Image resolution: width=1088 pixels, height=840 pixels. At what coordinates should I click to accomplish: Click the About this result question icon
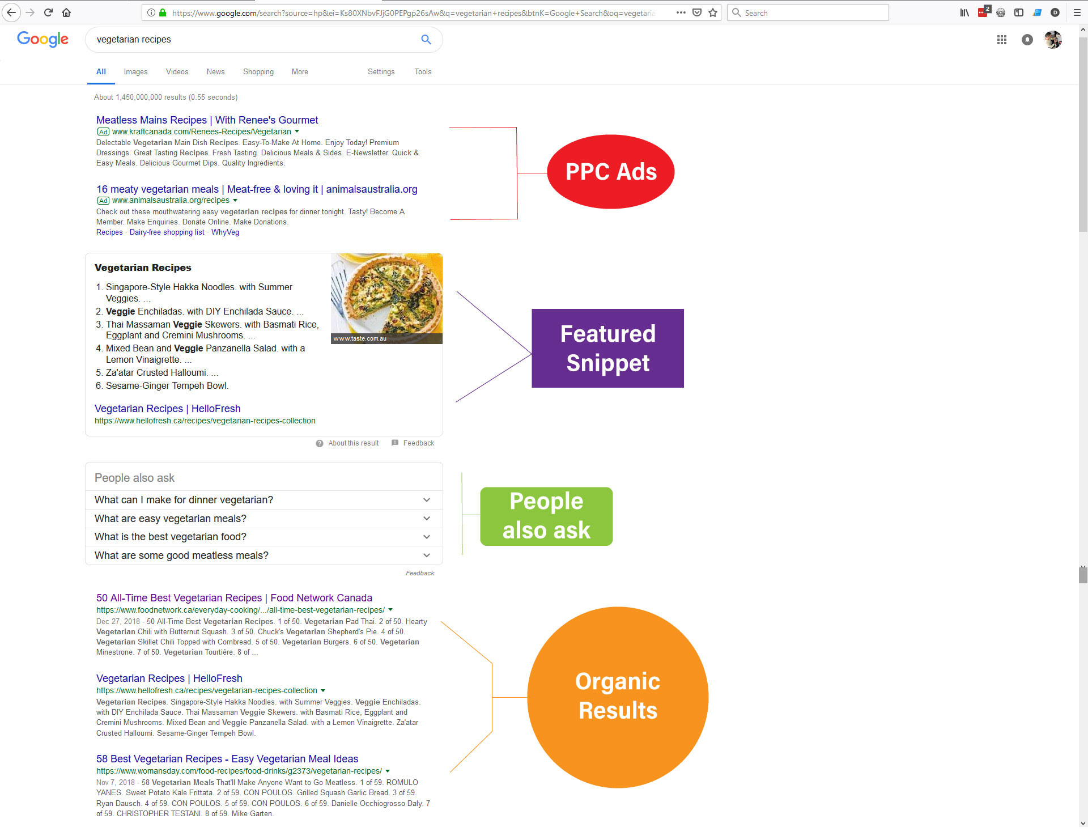(320, 443)
